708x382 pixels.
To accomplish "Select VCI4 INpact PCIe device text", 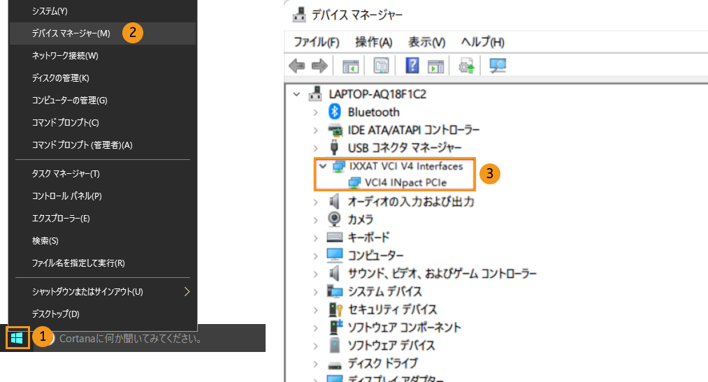I will [x=405, y=183].
